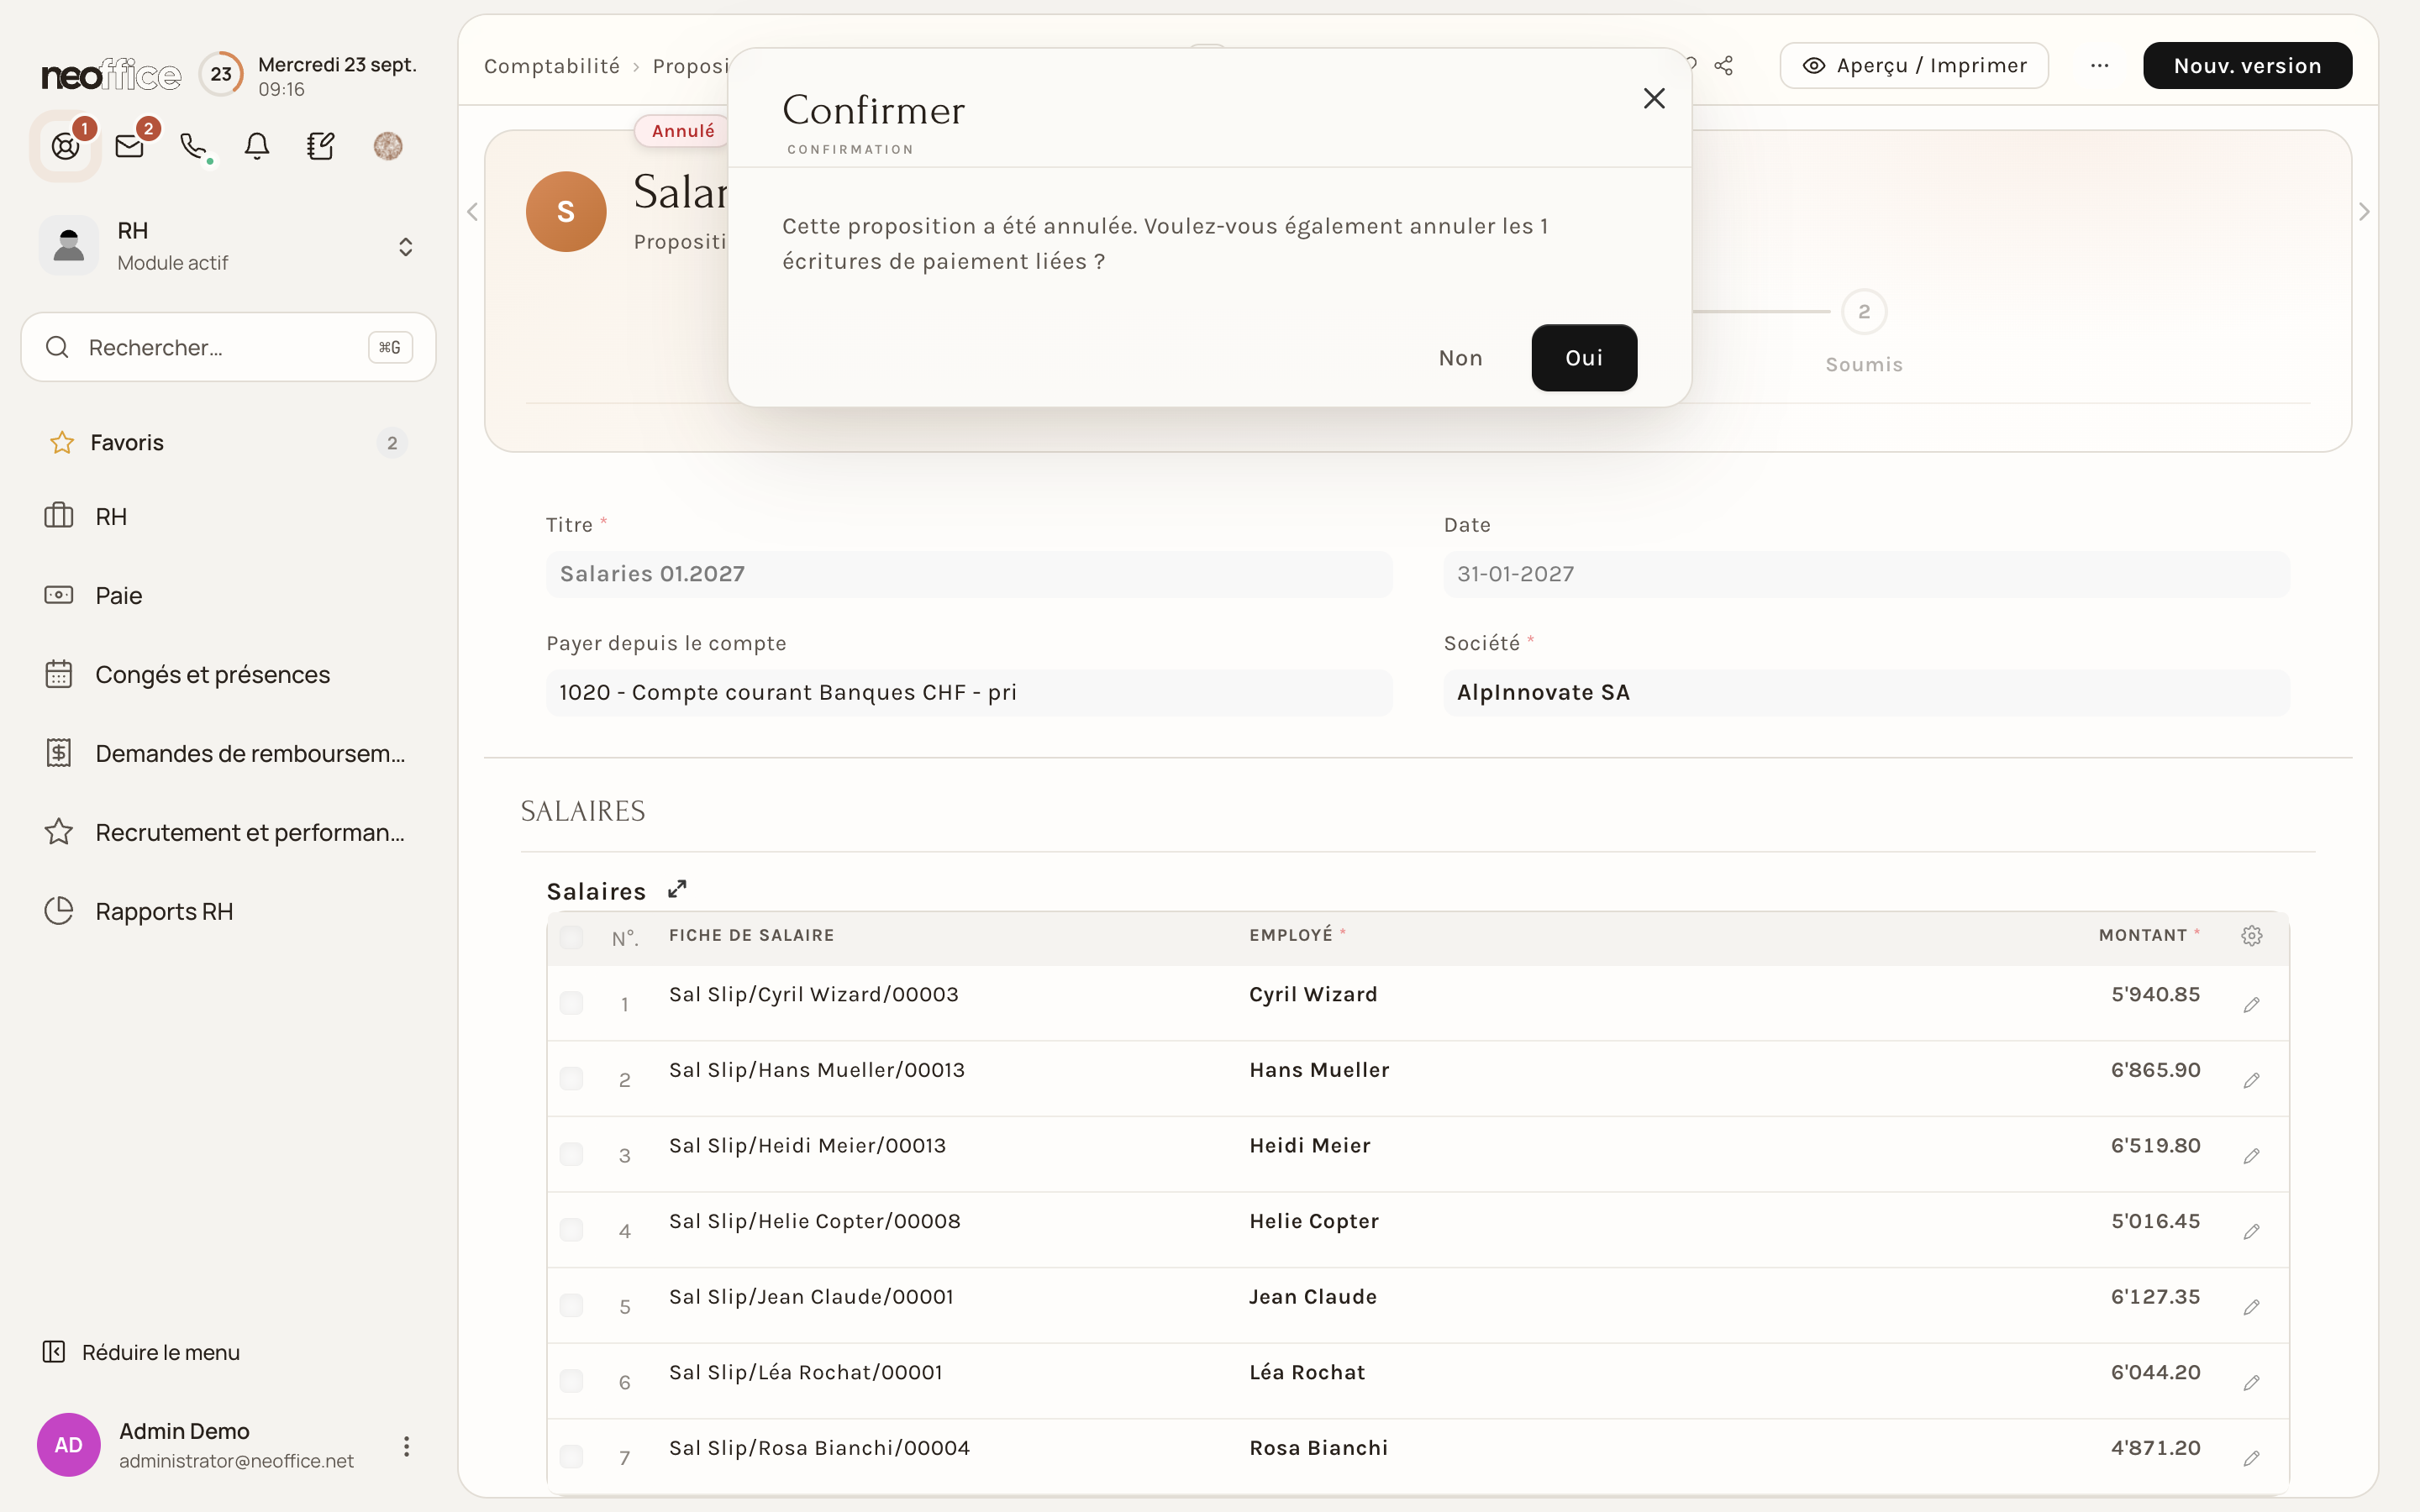Go to next record with right chevron
This screenshot has height=1512, width=2420.
tap(2364, 212)
